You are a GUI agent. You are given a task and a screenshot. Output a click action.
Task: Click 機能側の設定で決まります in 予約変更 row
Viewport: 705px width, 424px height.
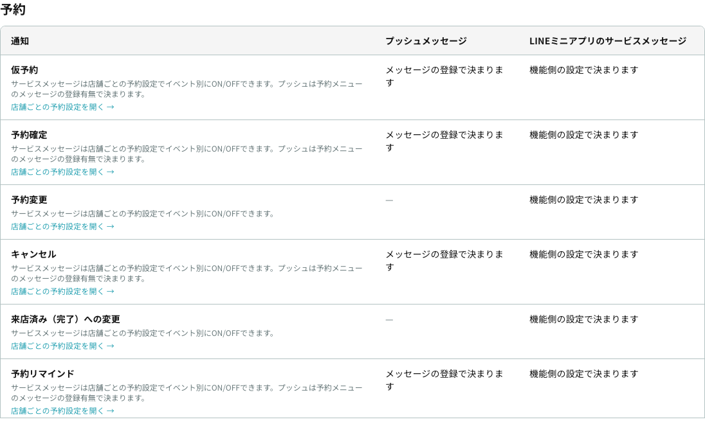click(x=583, y=199)
